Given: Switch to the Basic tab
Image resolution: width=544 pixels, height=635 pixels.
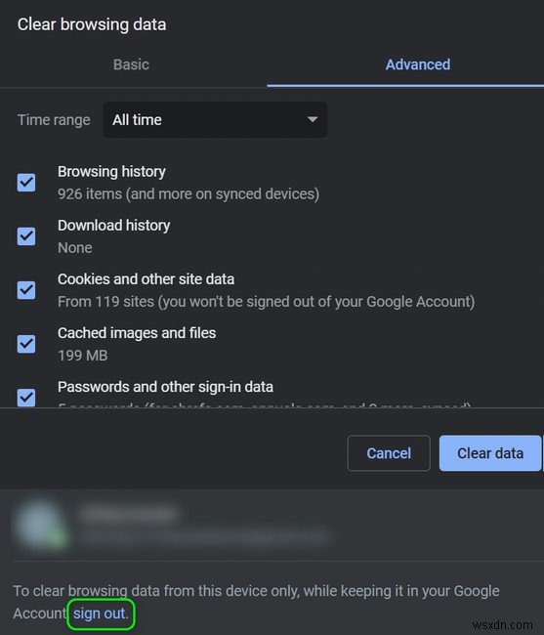Looking at the screenshot, I should pos(131,64).
